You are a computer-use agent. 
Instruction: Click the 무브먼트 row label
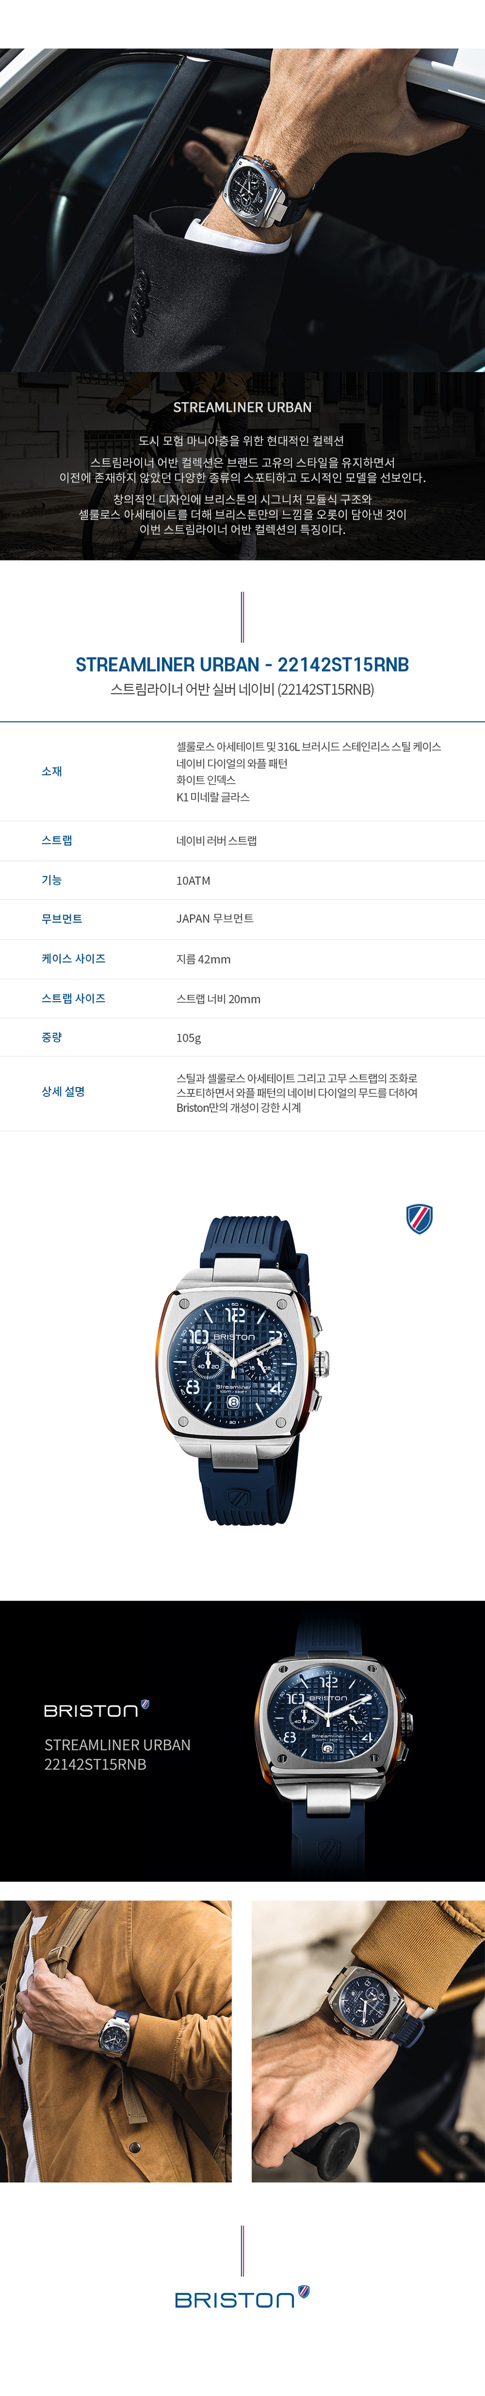click(x=61, y=918)
